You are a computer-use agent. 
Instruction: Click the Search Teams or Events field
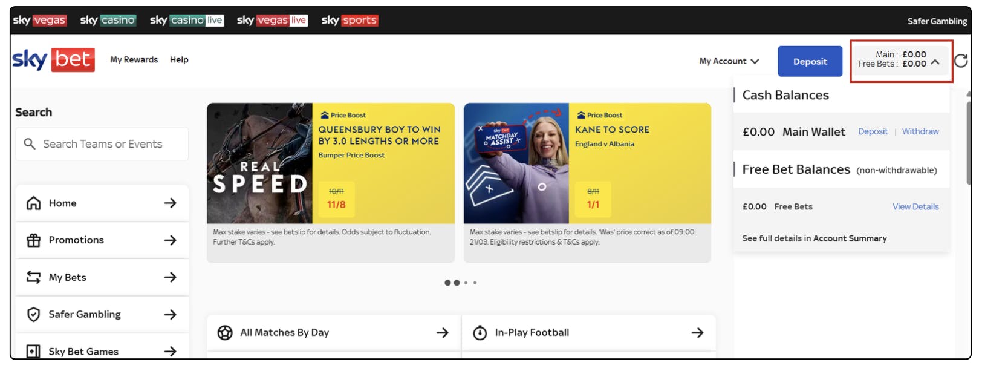(103, 144)
